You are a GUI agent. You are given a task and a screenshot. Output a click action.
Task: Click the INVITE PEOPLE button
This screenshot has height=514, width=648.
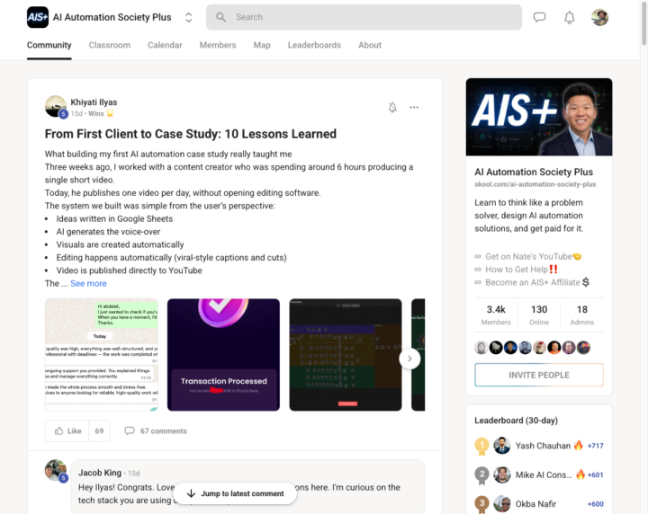[x=539, y=375]
